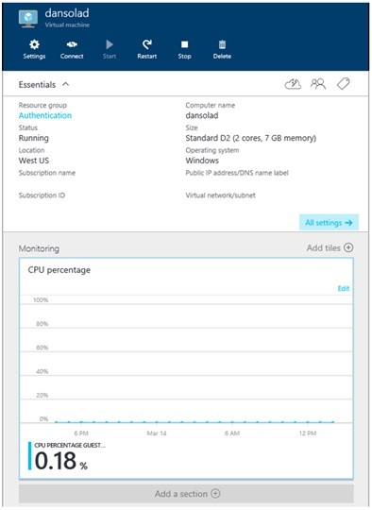Edit the CPU percentage chart
The height and width of the screenshot is (510, 372).
(344, 288)
